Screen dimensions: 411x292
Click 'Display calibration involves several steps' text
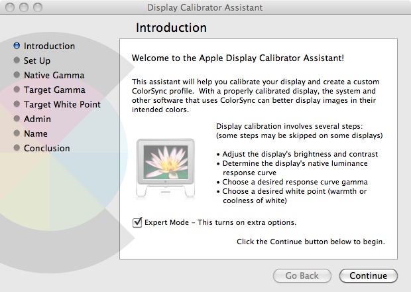pos(290,126)
